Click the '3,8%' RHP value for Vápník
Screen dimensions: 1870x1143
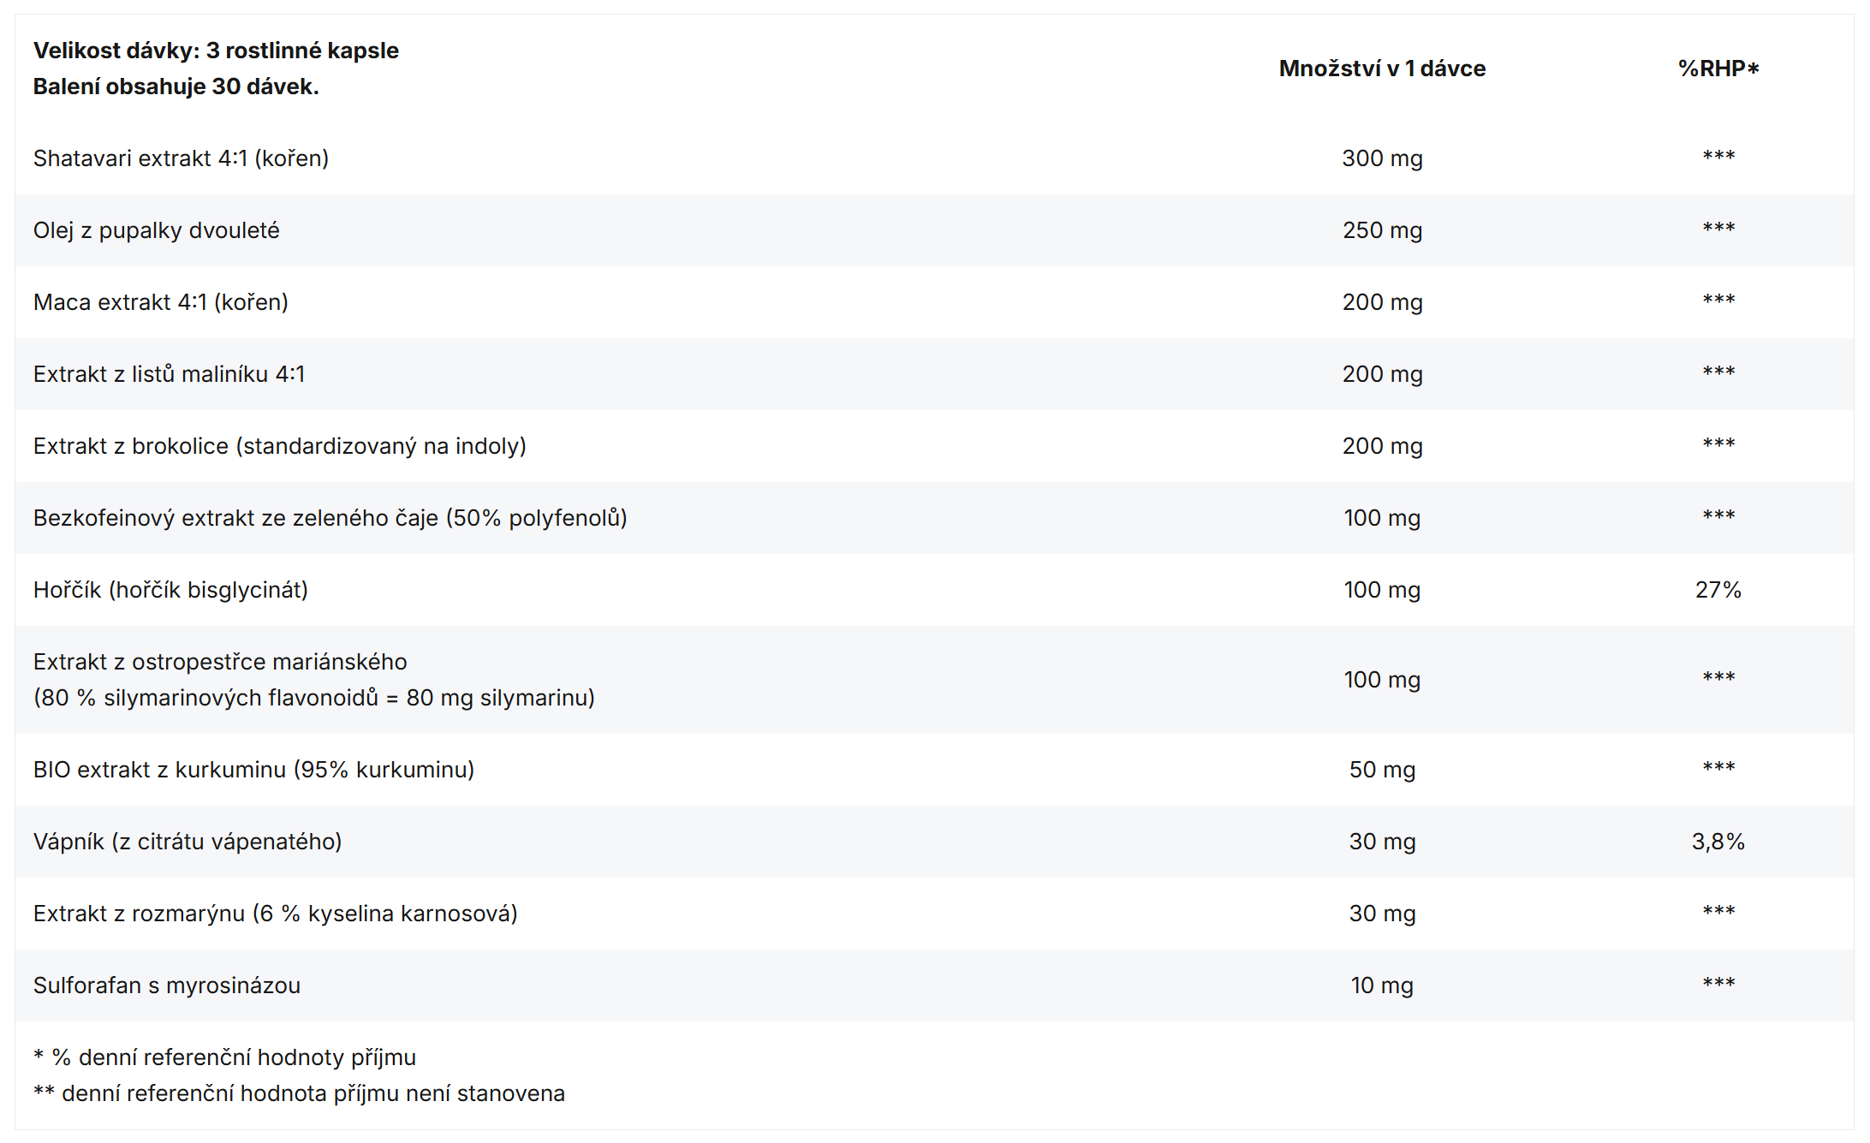[x=1718, y=842]
